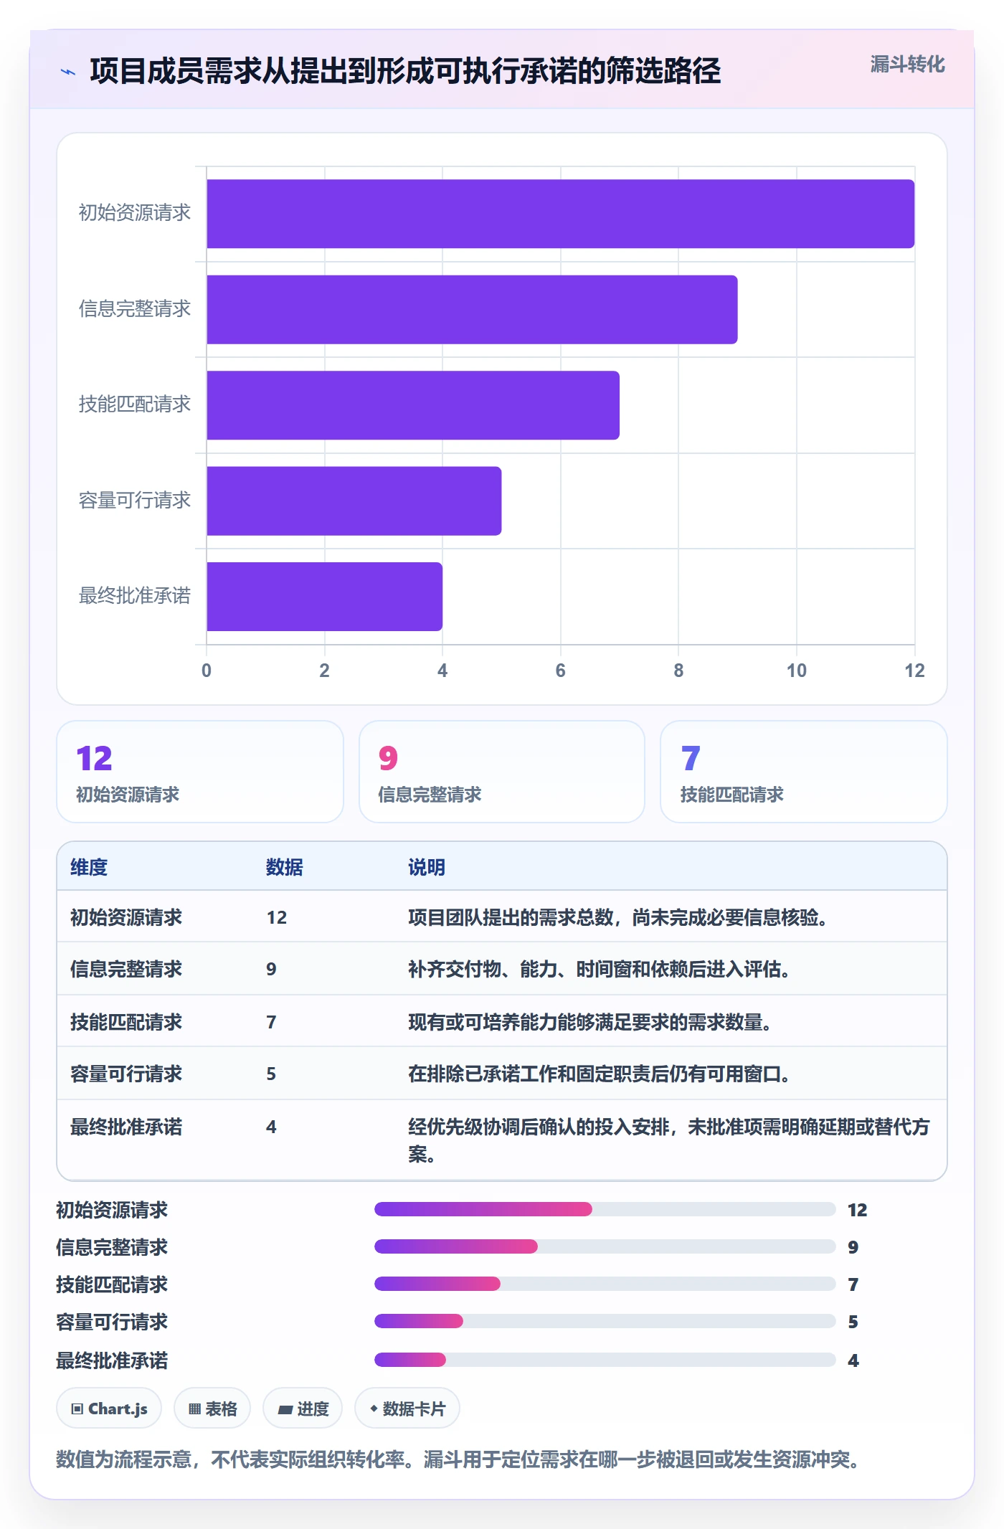
Task: Click the 表格 chip
Action: click(x=212, y=1409)
